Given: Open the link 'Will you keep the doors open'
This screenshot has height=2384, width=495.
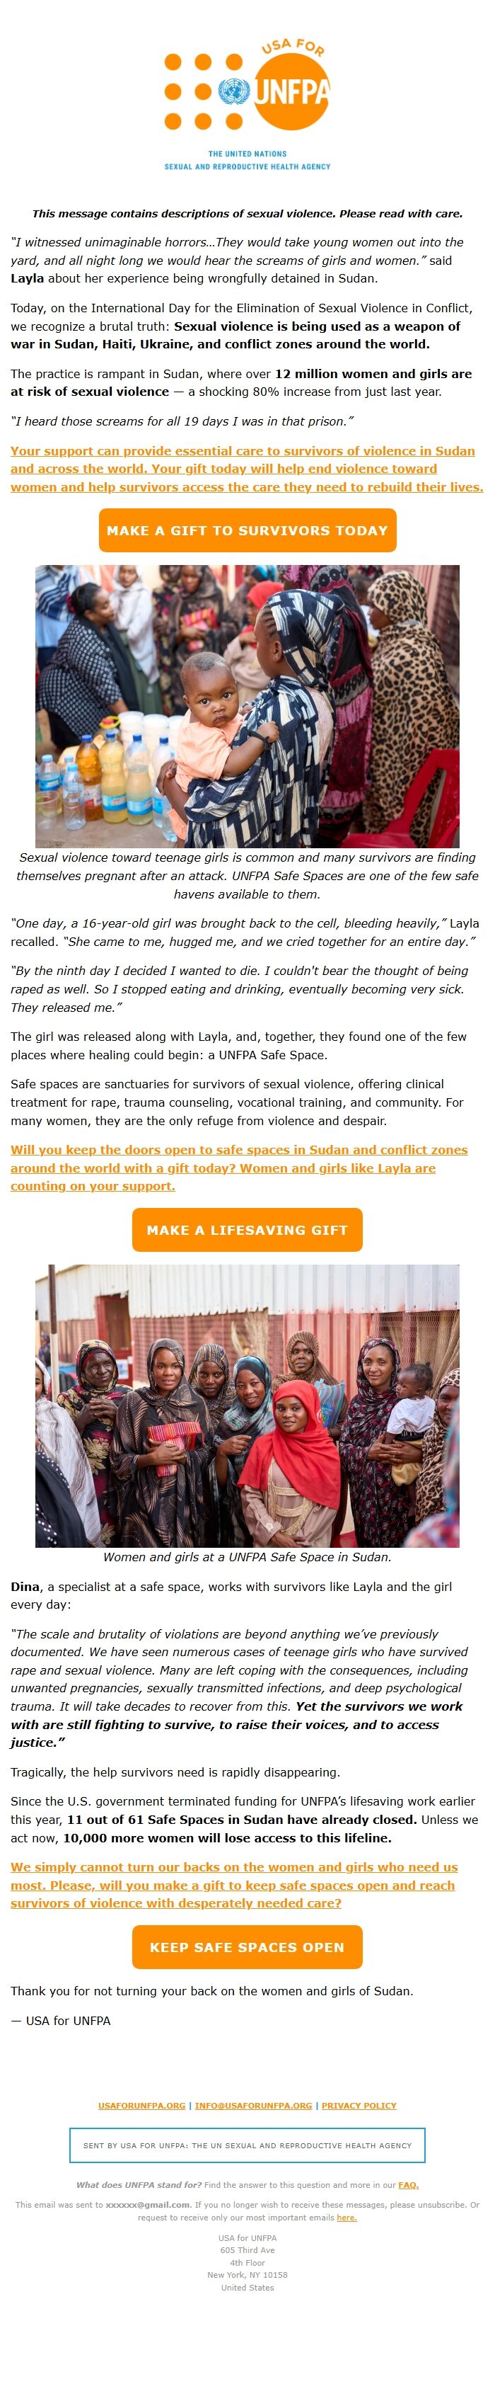Looking at the screenshot, I should pos(239,1168).
